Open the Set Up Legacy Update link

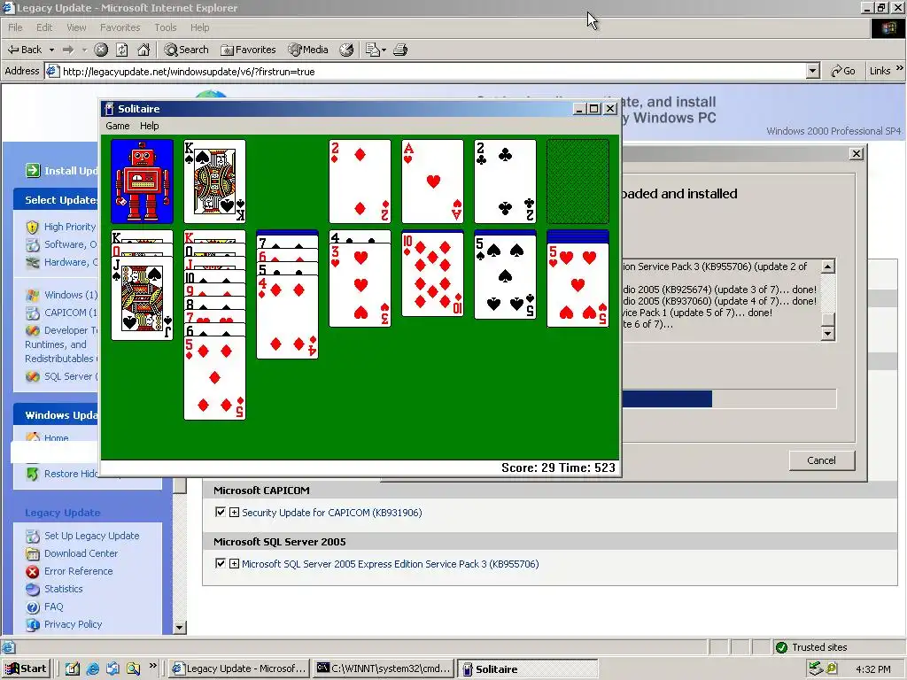(x=92, y=536)
